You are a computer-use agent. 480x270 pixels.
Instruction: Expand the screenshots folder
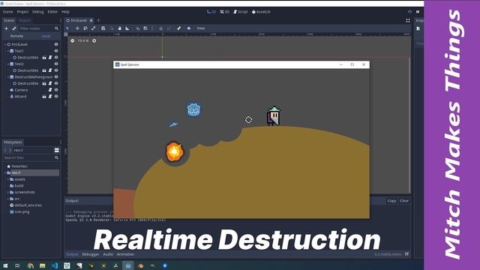pos(8,192)
